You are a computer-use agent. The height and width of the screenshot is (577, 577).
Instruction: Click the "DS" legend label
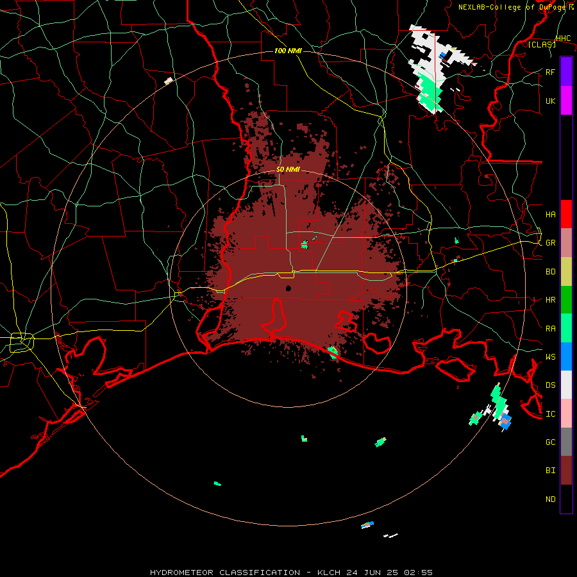pyautogui.click(x=550, y=385)
